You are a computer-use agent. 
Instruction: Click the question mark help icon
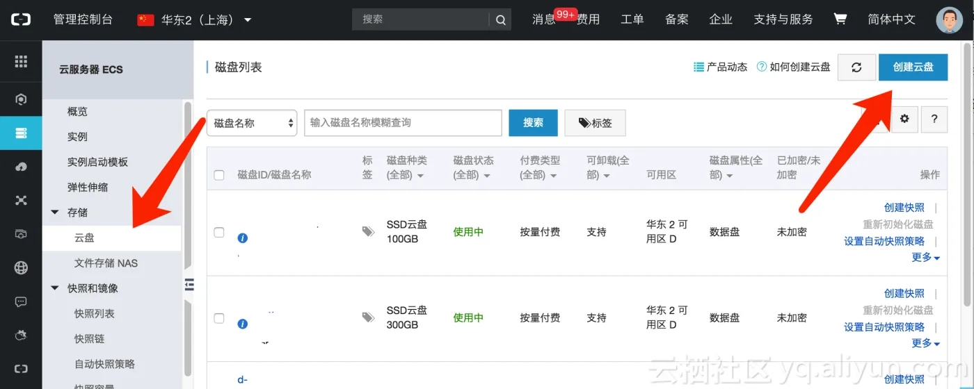(x=934, y=119)
